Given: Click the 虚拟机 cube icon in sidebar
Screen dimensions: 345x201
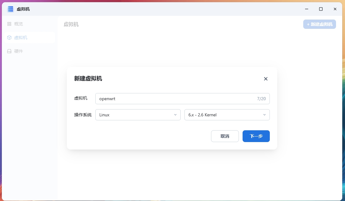Looking at the screenshot, I should [x=9, y=38].
